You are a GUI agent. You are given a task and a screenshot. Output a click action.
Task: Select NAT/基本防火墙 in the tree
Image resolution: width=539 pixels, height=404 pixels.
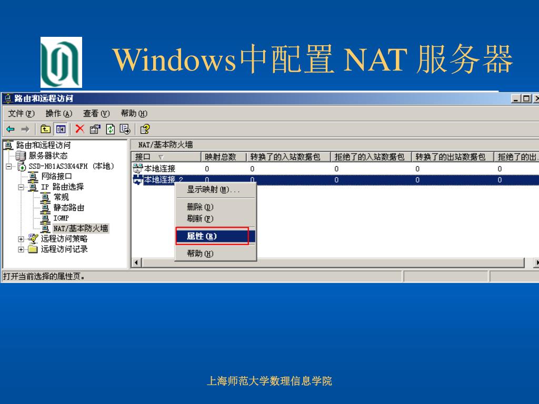81,228
